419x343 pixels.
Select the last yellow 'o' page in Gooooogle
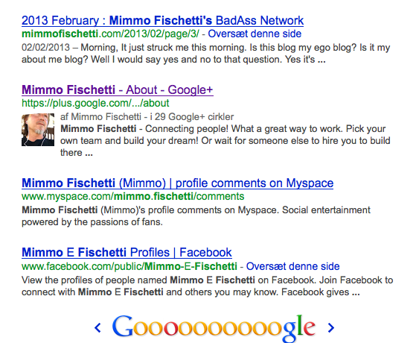coord(275,329)
